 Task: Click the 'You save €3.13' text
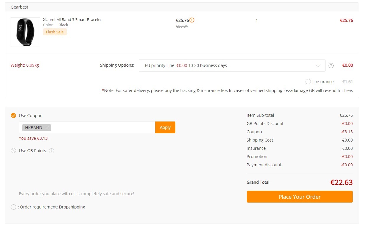(33, 138)
